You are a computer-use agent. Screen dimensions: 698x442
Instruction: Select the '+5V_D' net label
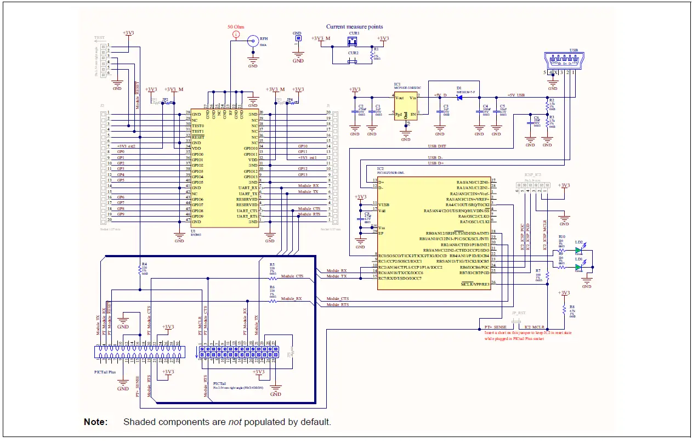point(440,95)
